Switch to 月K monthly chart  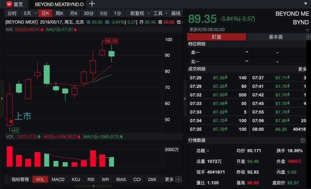coord(74,13)
